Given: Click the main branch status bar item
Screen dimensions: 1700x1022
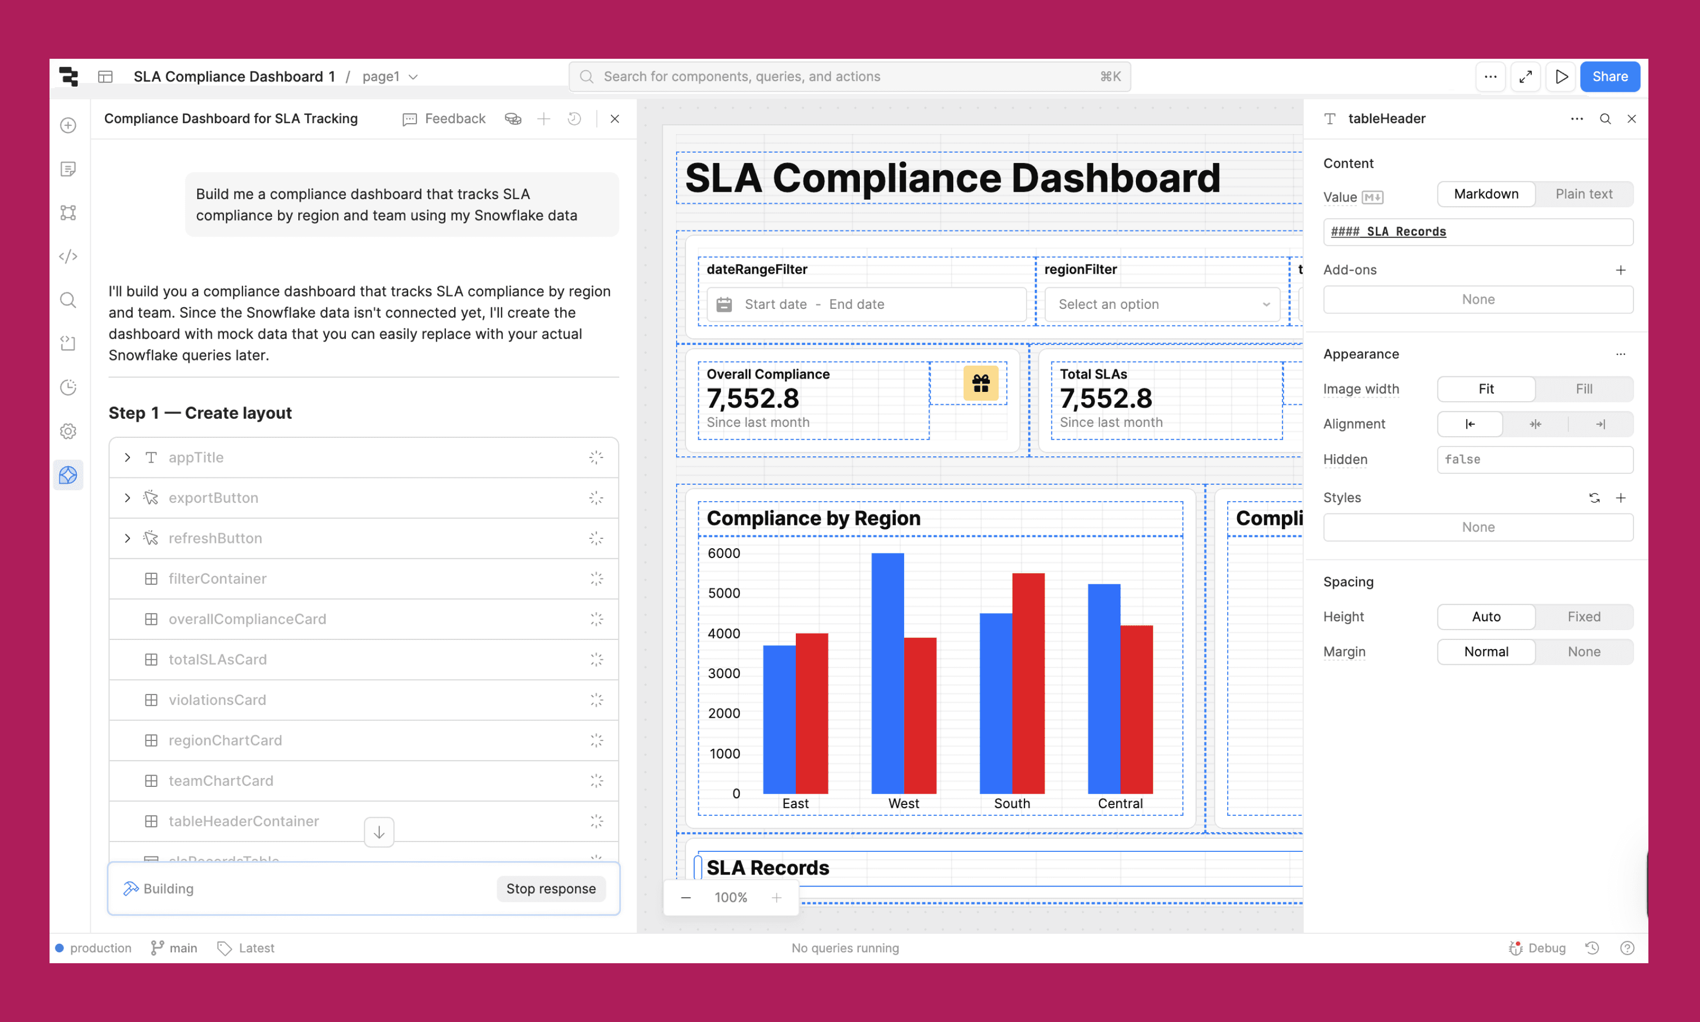Looking at the screenshot, I should tap(174, 948).
